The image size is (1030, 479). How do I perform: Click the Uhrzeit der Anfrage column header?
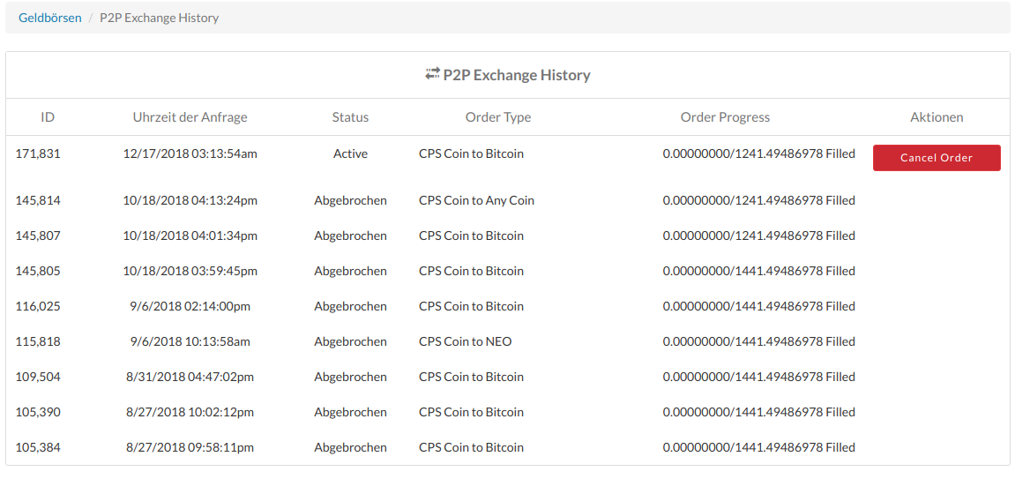tap(190, 117)
